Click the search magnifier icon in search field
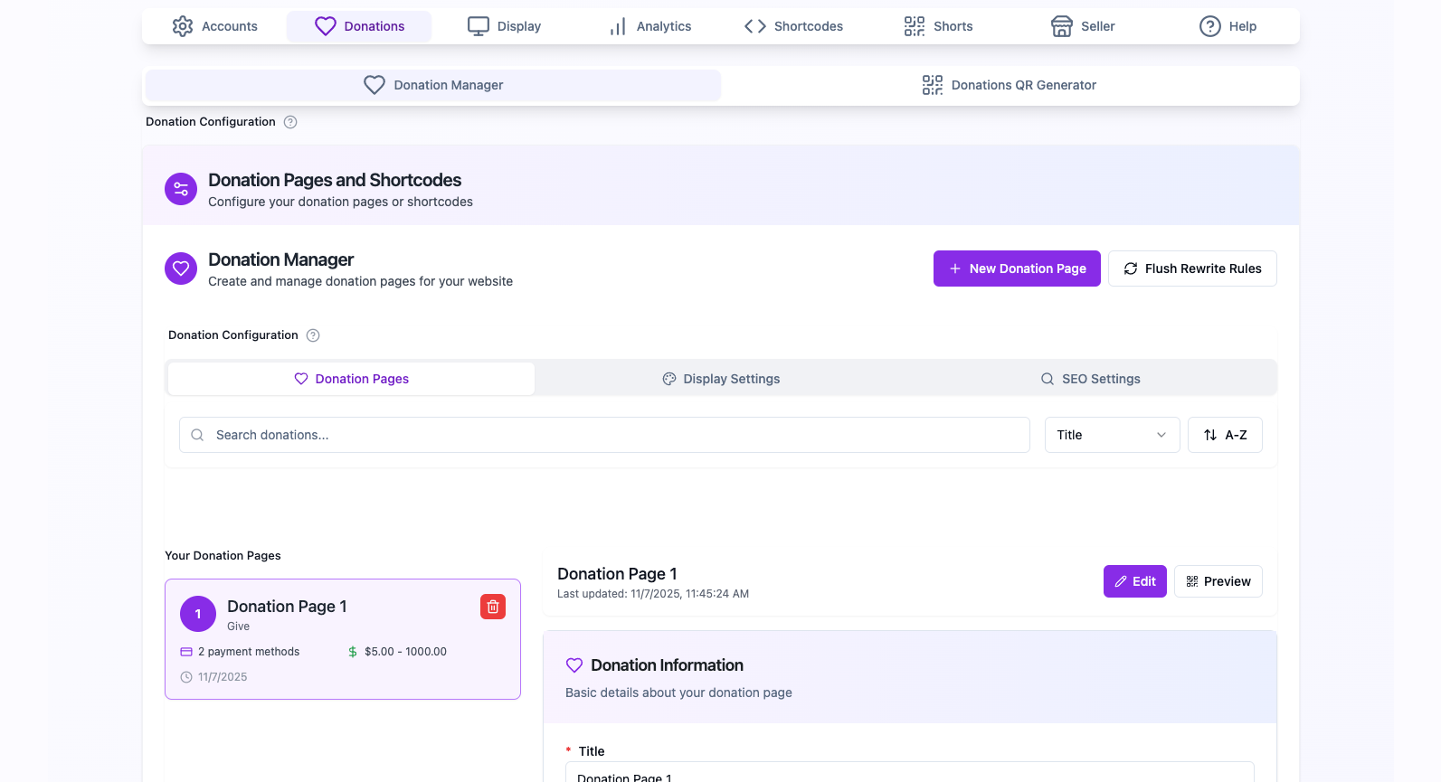1441x782 pixels. pos(197,435)
